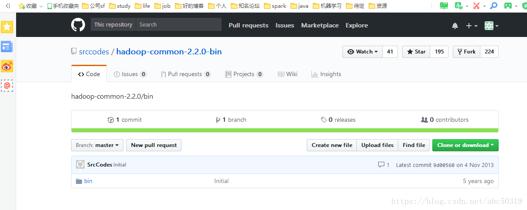Click the This repository search scope
The height and width of the screenshot is (210, 527).
point(113,25)
